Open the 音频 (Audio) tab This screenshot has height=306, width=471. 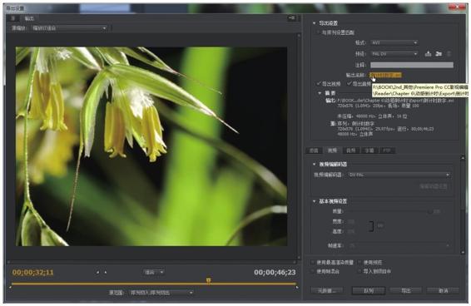click(x=351, y=151)
